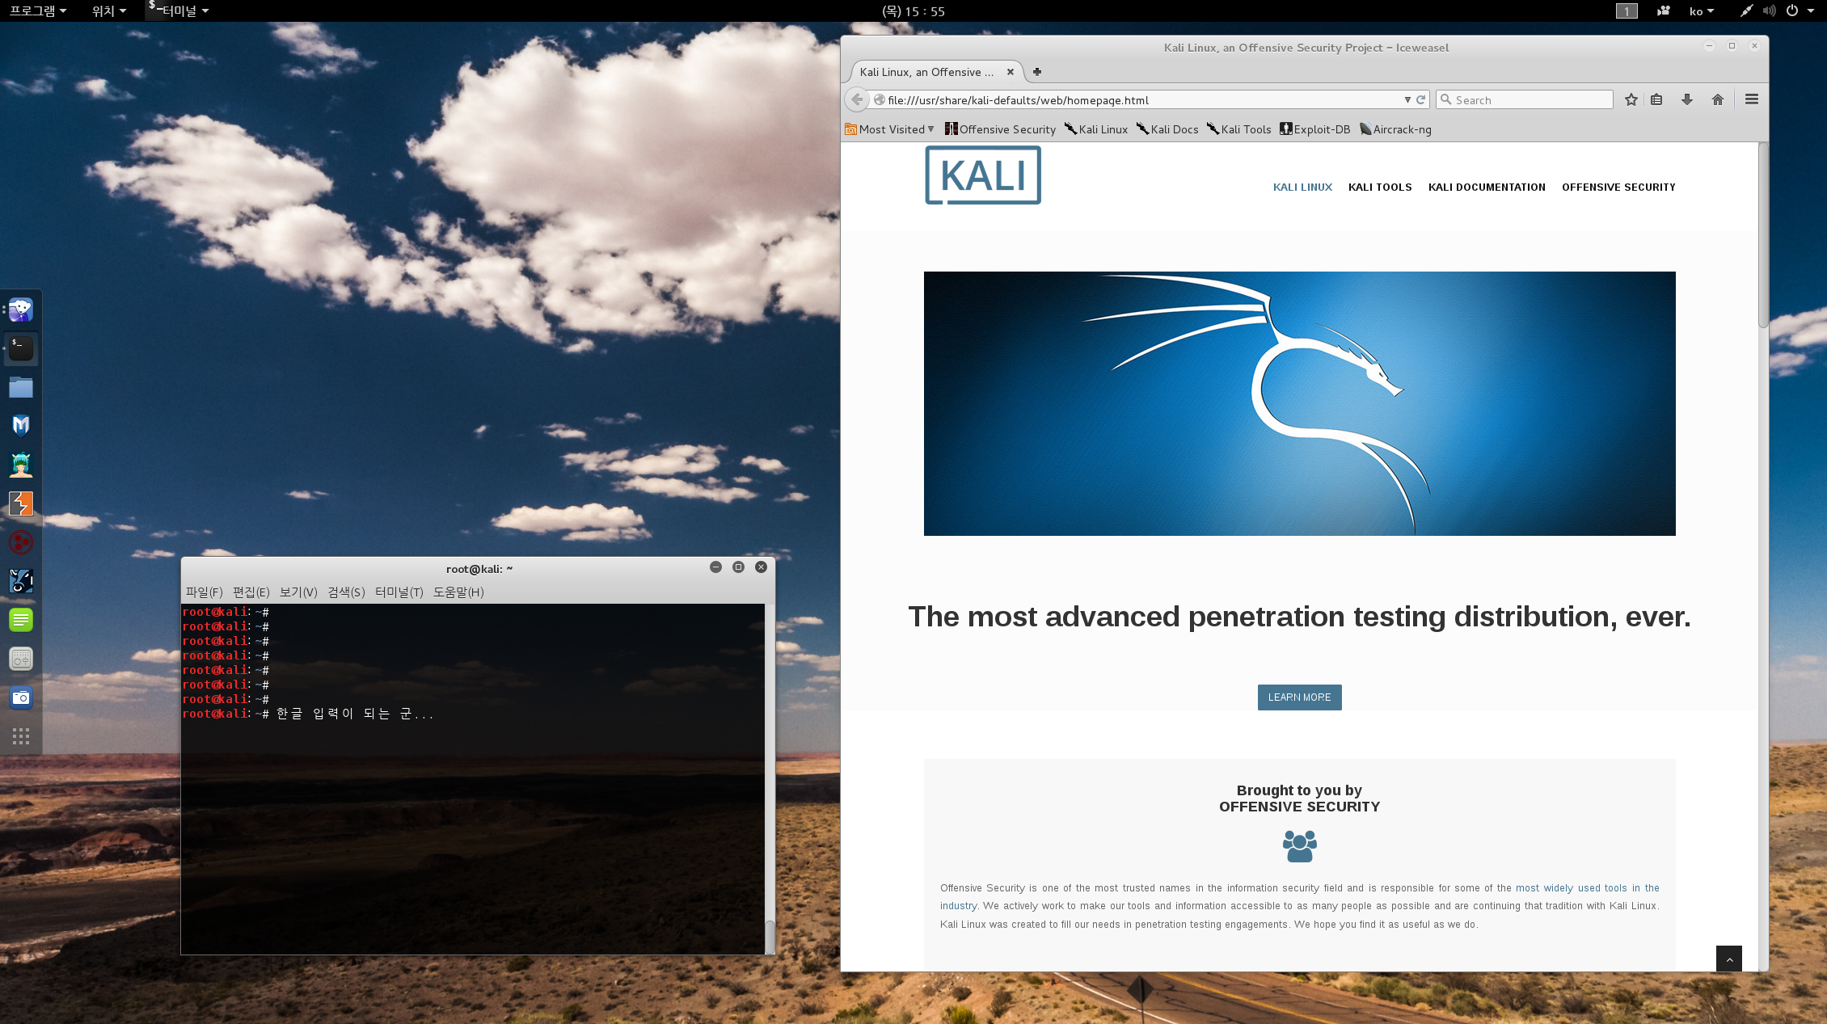
Task: Open the Offensive Security bookmark
Action: pos(1000,128)
